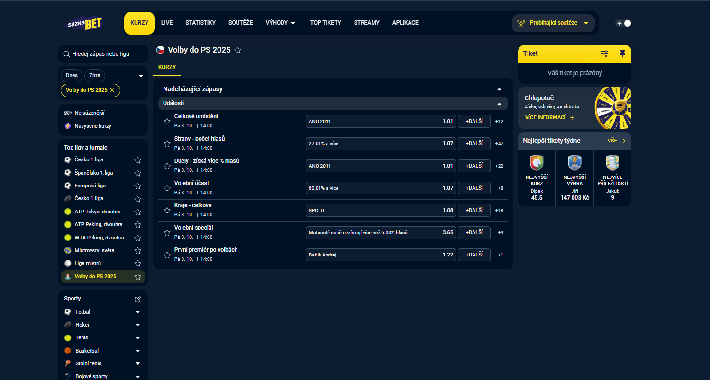Viewport: 710px width, 380px height.
Task: Select the ANO 2011 odds 1.01 for Celkové umístění
Action: (x=381, y=121)
